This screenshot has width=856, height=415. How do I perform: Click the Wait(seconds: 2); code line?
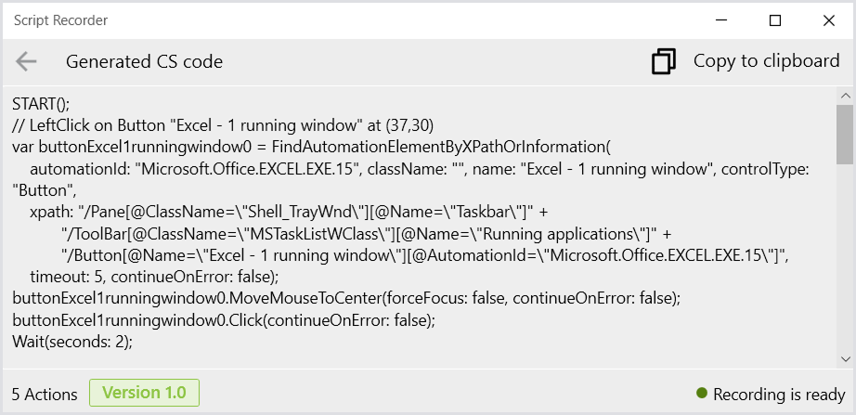[x=72, y=342]
